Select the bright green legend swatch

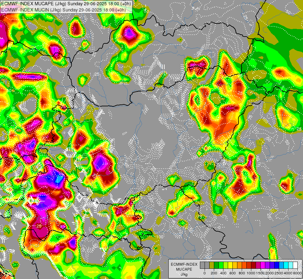pos(221,265)
